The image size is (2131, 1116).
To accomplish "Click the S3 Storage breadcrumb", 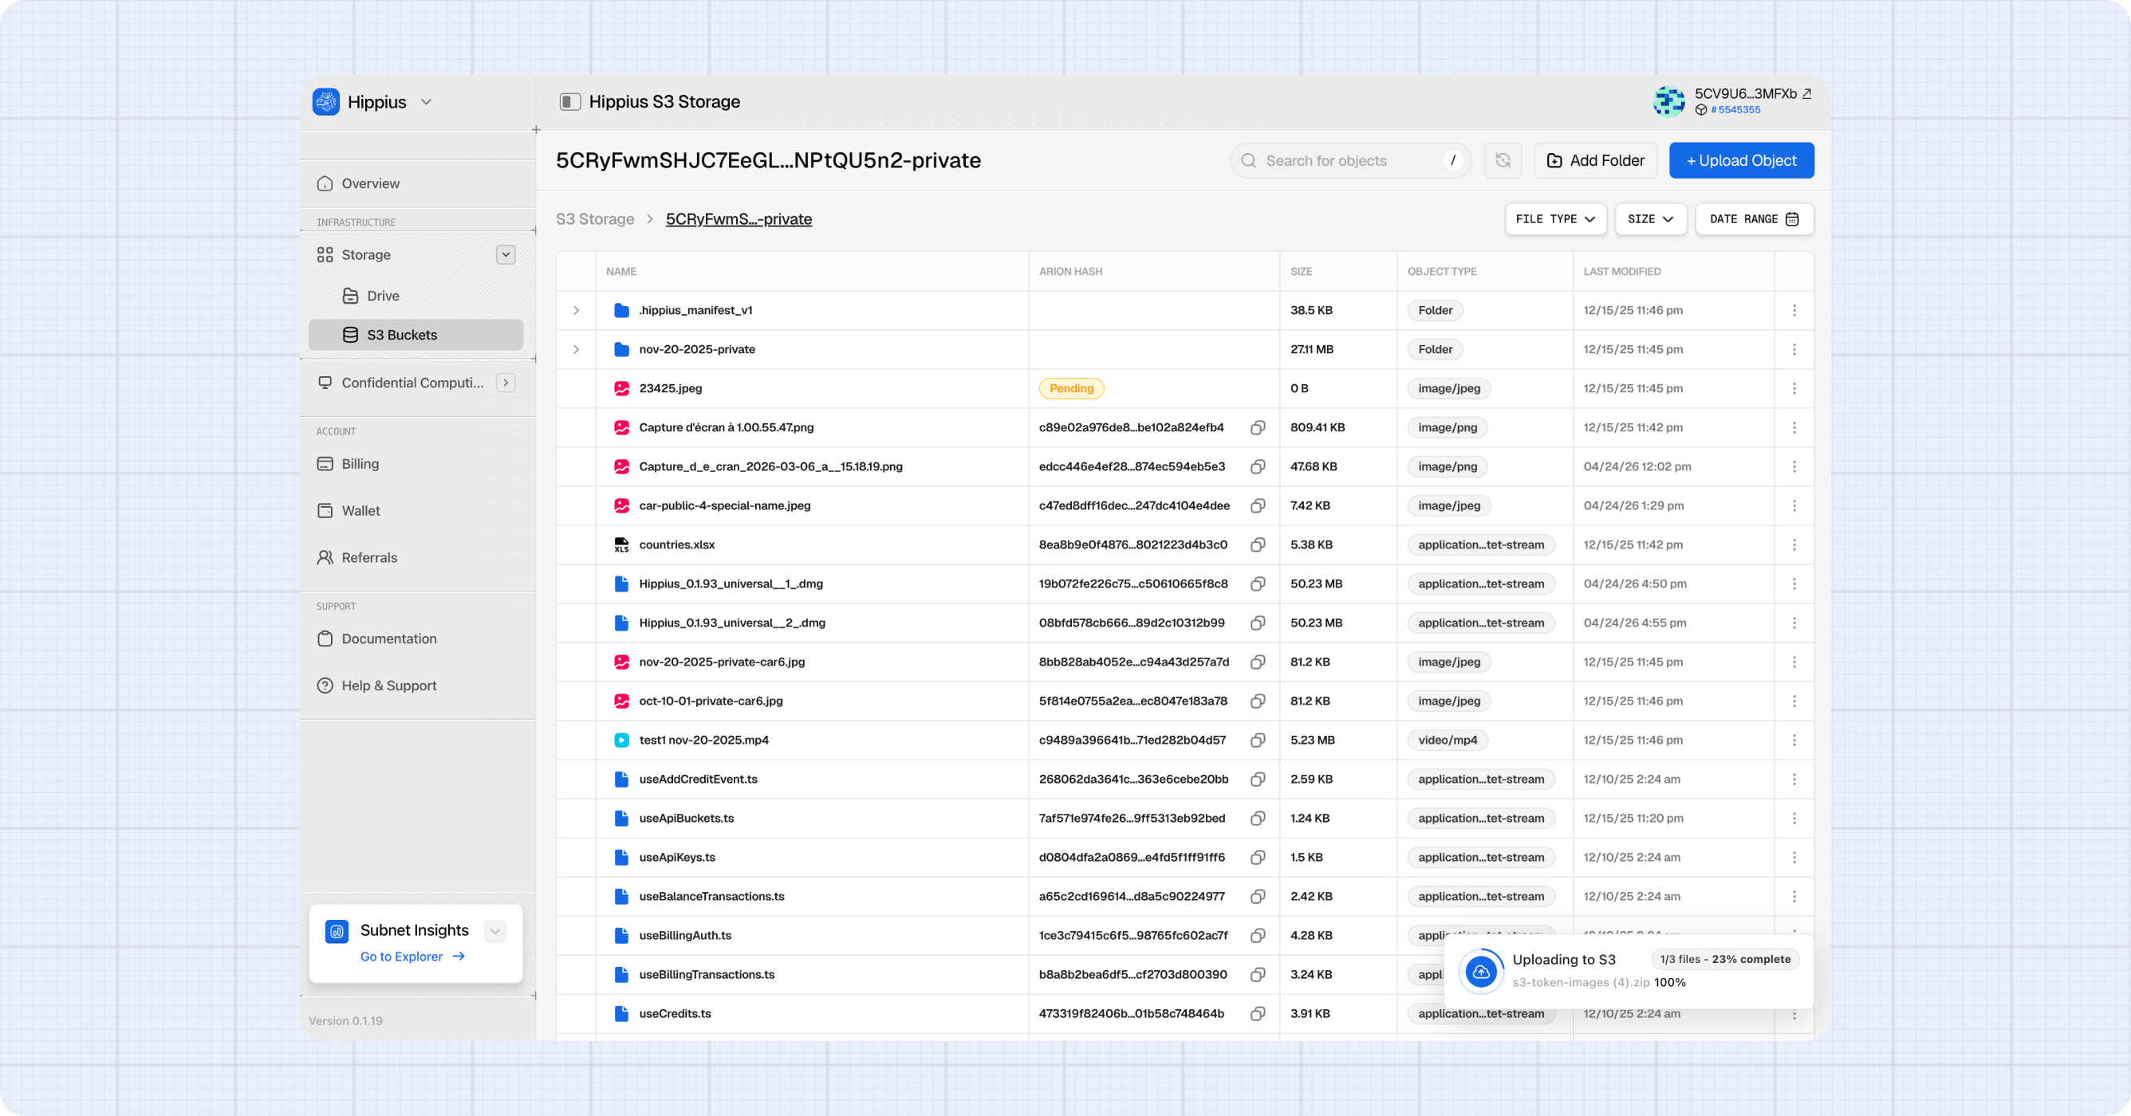I will pos(595,219).
